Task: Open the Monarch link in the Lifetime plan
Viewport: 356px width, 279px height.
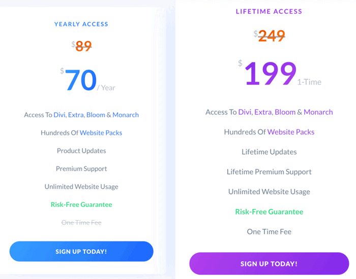Action: [318, 112]
